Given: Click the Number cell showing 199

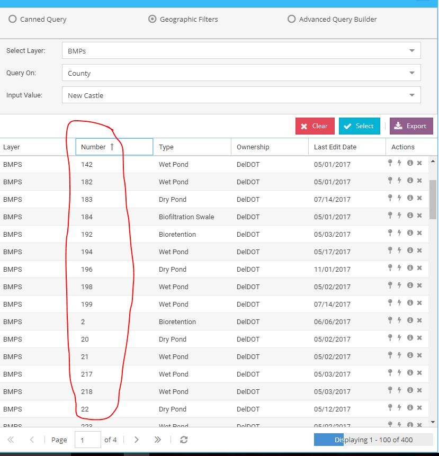Looking at the screenshot, I should pos(114,304).
